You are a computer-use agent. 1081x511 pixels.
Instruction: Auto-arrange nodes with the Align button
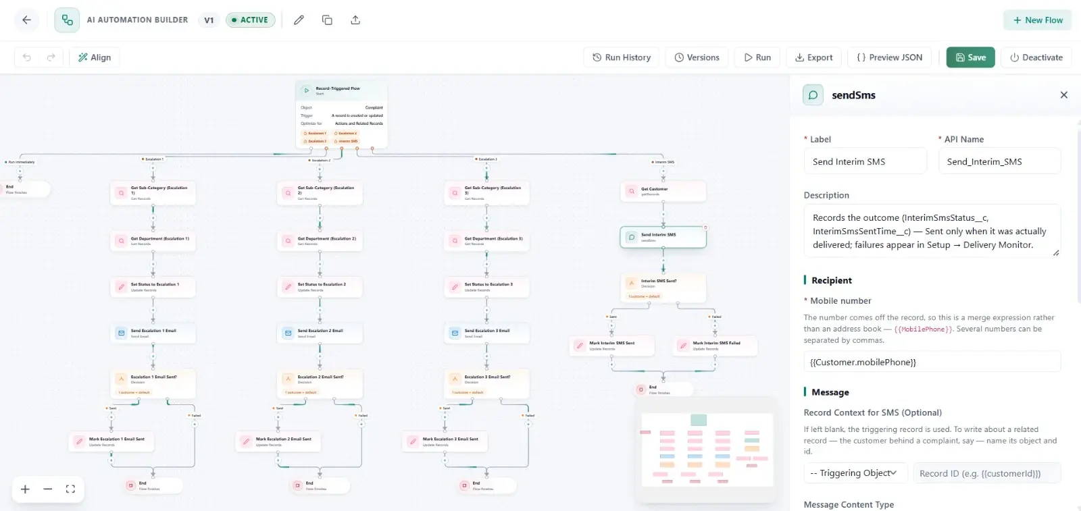[x=95, y=57]
